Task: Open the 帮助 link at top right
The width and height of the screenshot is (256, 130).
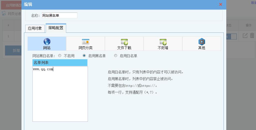Action: (x=253, y=3)
